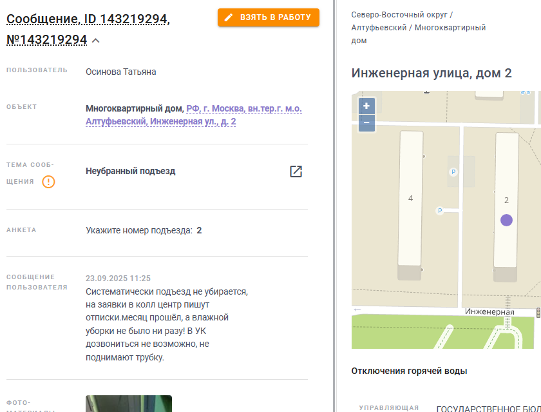Open the address link for Инженерная ул., д. 2
Screen dimensions: 541x412
(x=194, y=115)
